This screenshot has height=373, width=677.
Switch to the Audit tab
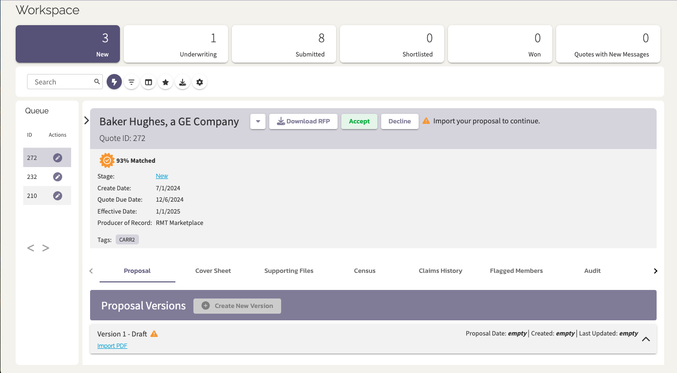[x=593, y=271]
